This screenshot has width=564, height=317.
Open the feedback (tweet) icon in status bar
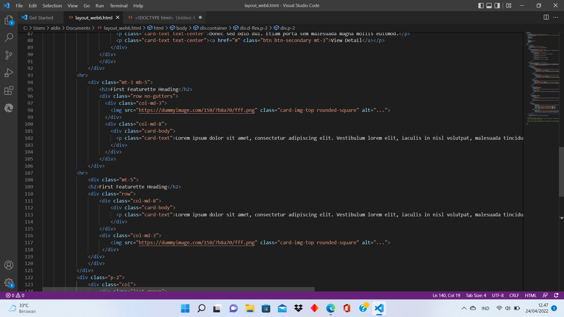tap(545, 295)
